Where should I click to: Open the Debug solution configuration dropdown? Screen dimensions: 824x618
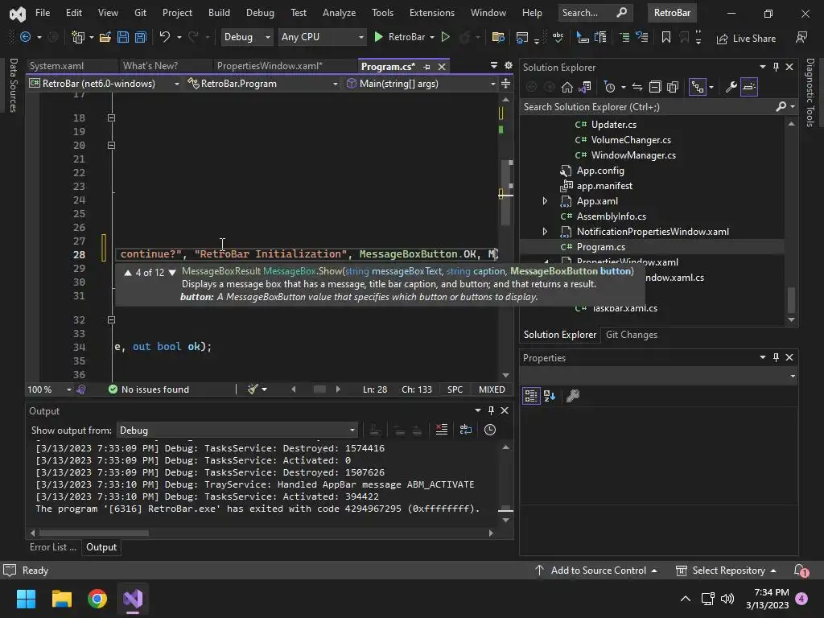coord(246,37)
